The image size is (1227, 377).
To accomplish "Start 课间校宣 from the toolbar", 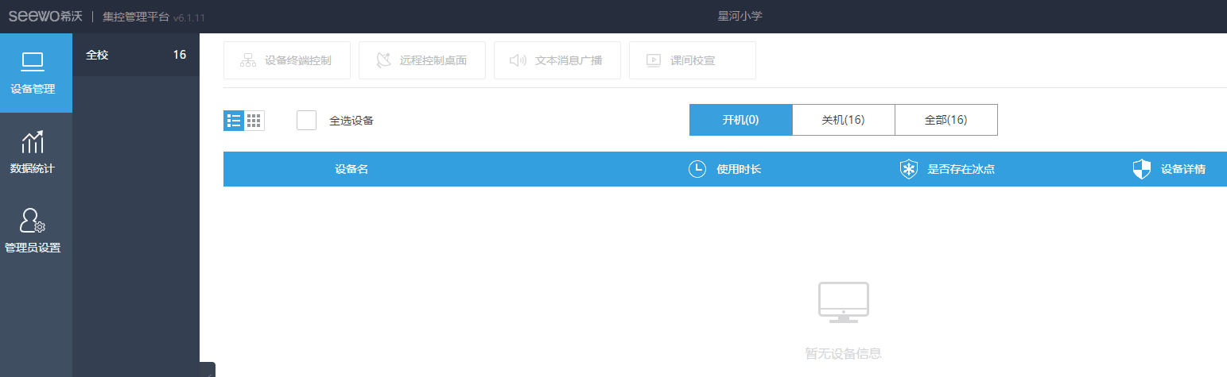I will (693, 60).
